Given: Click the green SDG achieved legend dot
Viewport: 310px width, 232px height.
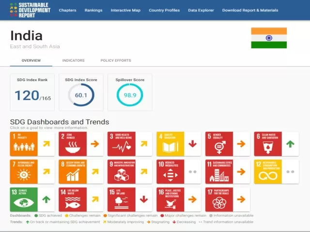Looking at the screenshot, I should coord(36,216).
